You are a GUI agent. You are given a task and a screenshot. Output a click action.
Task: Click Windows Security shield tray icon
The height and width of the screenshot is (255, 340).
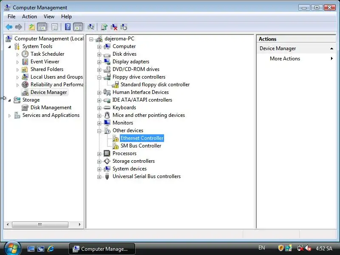(281, 248)
